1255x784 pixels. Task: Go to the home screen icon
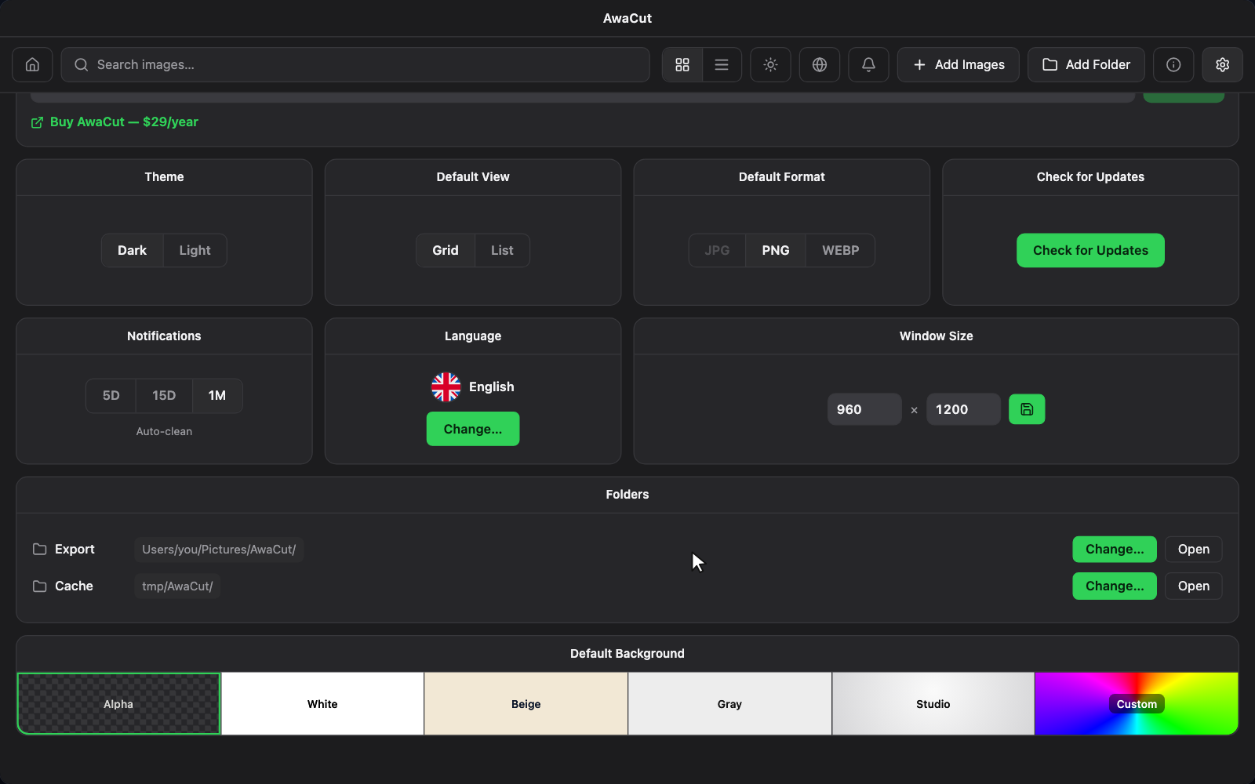32,65
